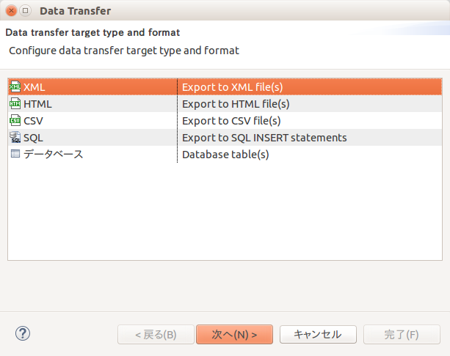The image size is (450, 356).
Task: Click the XML file type icon
Action: [15, 86]
